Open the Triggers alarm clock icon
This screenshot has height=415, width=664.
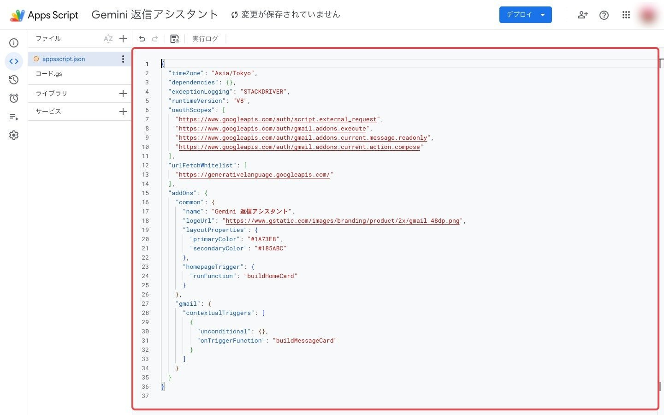pos(14,98)
